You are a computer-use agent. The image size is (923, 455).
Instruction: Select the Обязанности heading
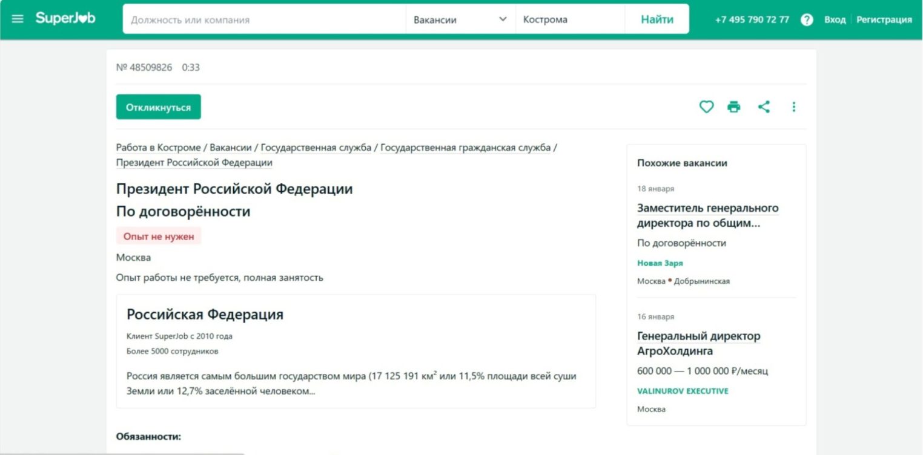tap(149, 436)
